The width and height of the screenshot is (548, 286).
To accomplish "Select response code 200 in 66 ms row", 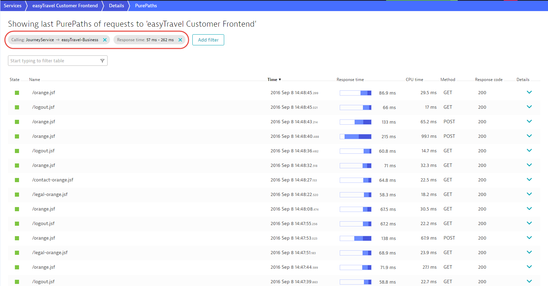I will click(x=482, y=107).
